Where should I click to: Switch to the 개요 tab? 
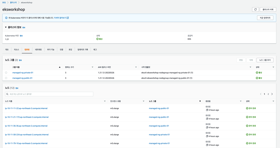point(7,50)
